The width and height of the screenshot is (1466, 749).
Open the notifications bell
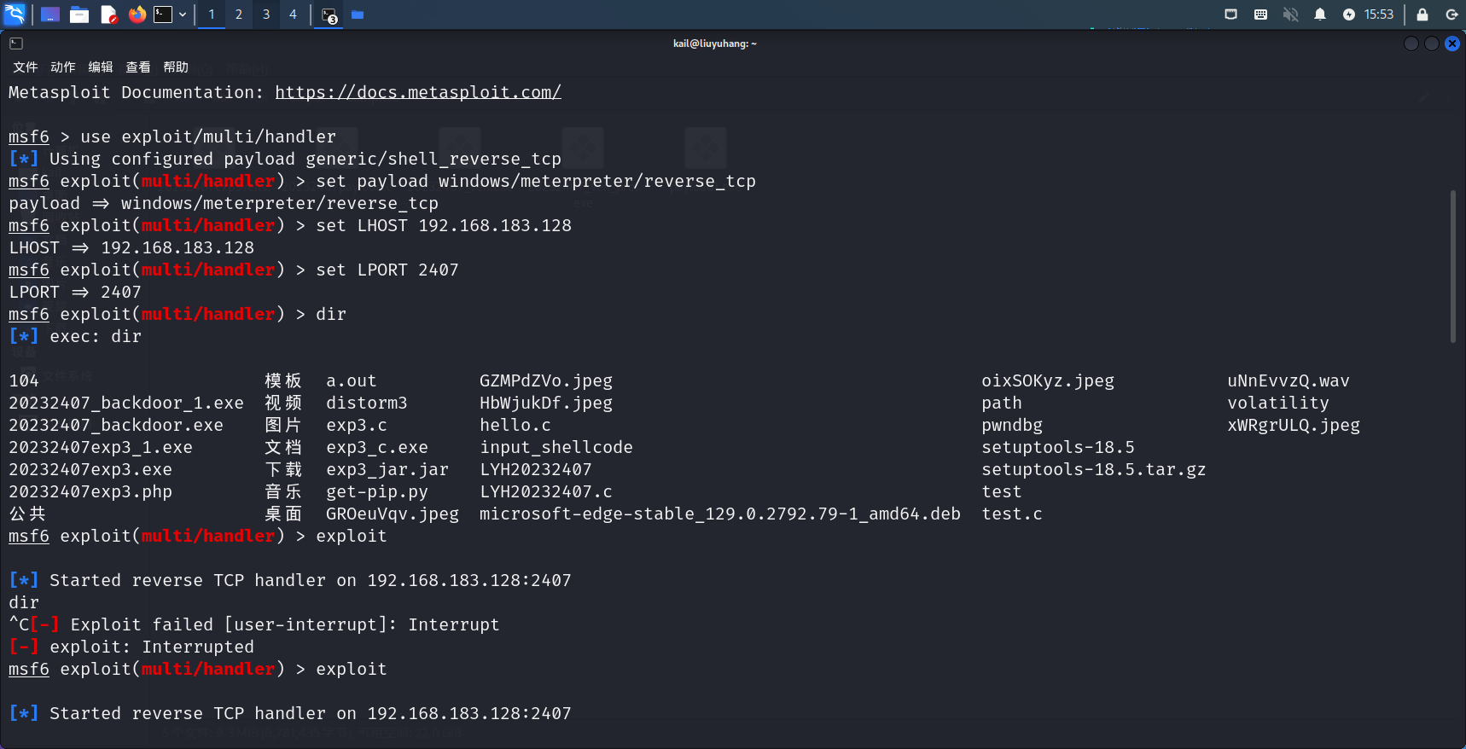point(1320,15)
